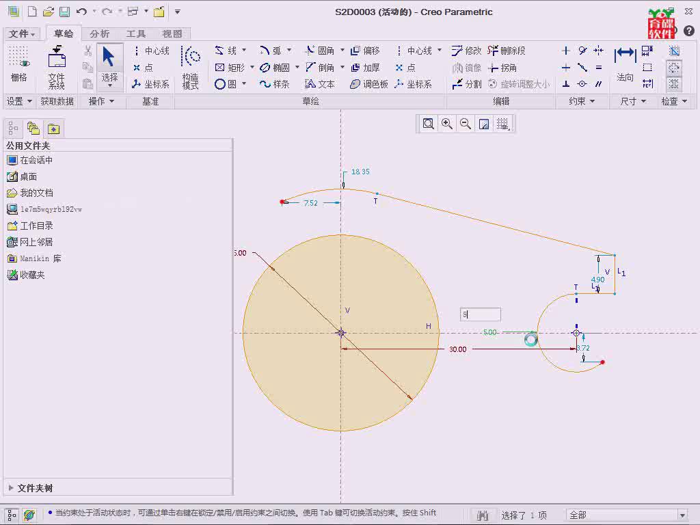Open the 文本 text tool

coord(320,84)
